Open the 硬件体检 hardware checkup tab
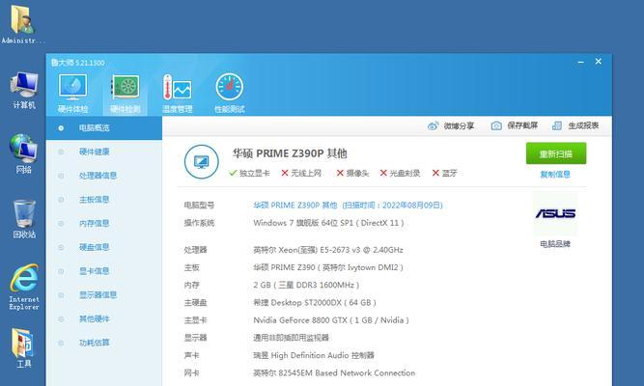 pos(72,94)
